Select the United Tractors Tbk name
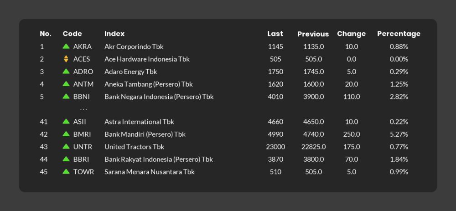Image resolution: width=456 pixels, height=211 pixels. (x=135, y=147)
